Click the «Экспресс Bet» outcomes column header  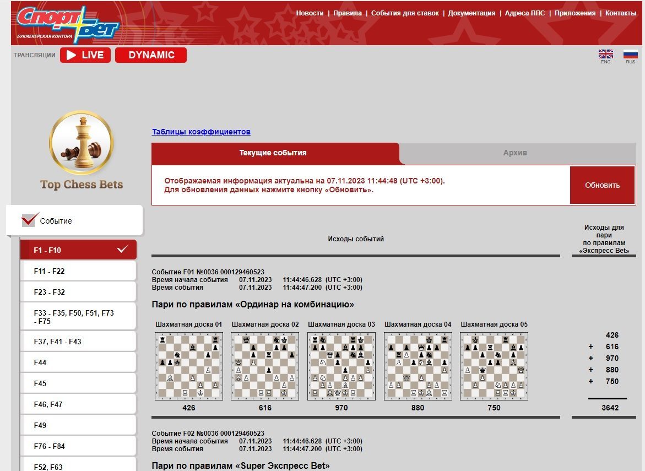coord(604,239)
